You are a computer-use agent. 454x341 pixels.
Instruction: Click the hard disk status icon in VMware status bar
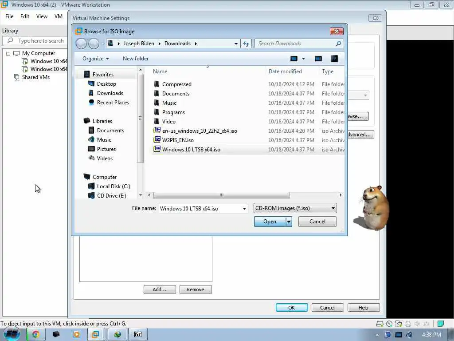tap(380, 324)
